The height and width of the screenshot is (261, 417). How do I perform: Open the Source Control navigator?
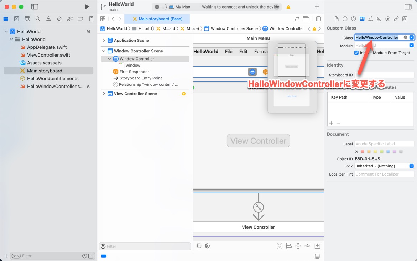click(16, 19)
